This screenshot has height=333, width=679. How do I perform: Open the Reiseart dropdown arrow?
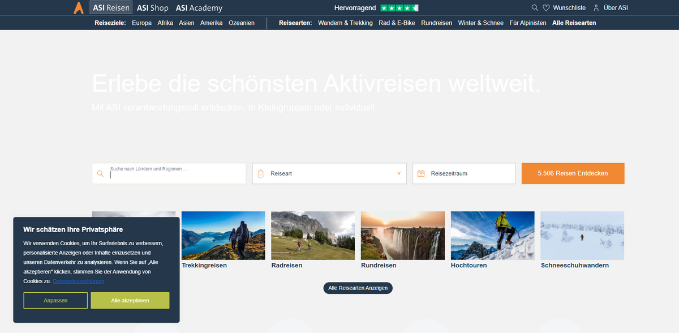pos(399,173)
